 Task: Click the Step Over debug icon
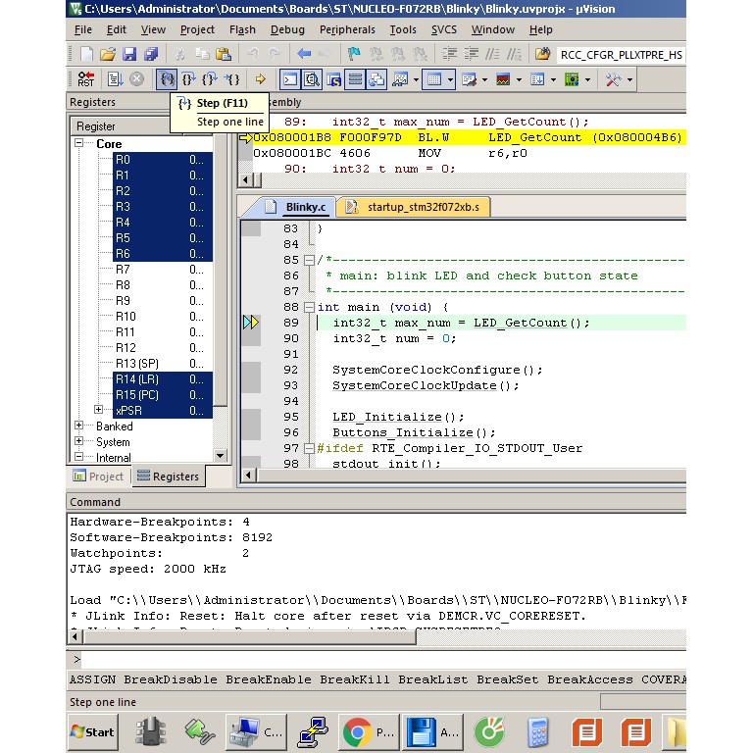[188, 79]
